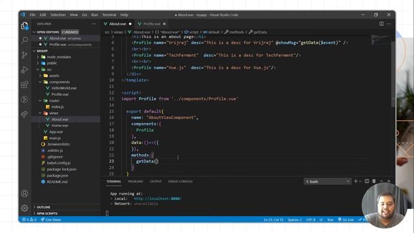Image resolution: width=414 pixels, height=233 pixels.
Task: Open Profile.vue under components folder
Action: 60,94
